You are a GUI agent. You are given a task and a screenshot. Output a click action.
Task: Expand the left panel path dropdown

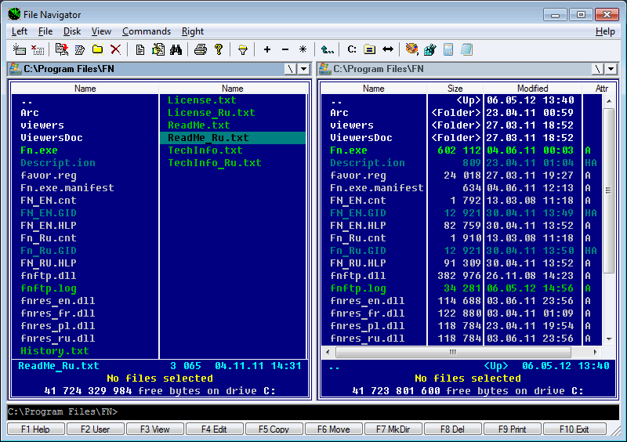click(x=304, y=69)
